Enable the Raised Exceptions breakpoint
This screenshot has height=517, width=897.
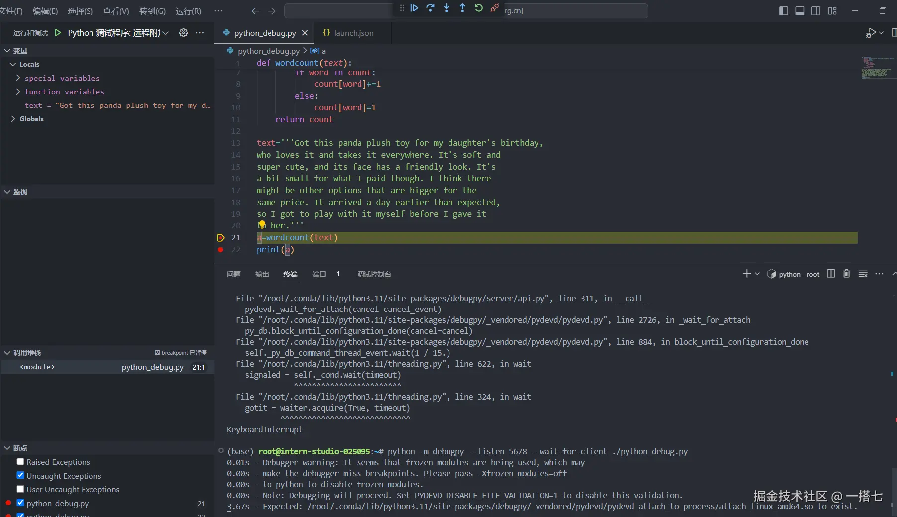(x=20, y=462)
